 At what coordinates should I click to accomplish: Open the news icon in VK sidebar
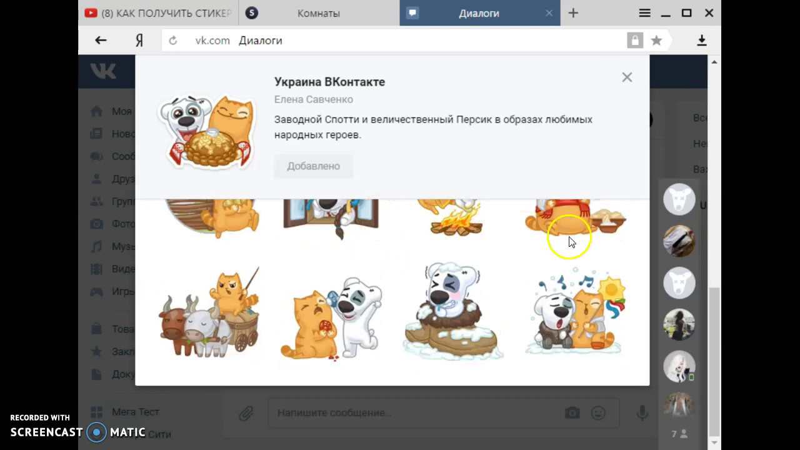pyautogui.click(x=96, y=134)
